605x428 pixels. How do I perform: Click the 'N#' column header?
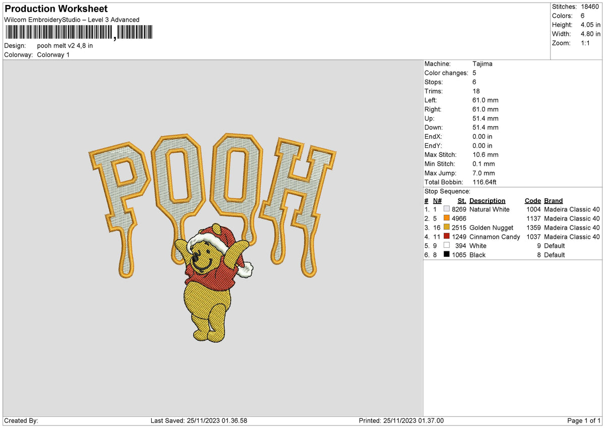[437, 200]
